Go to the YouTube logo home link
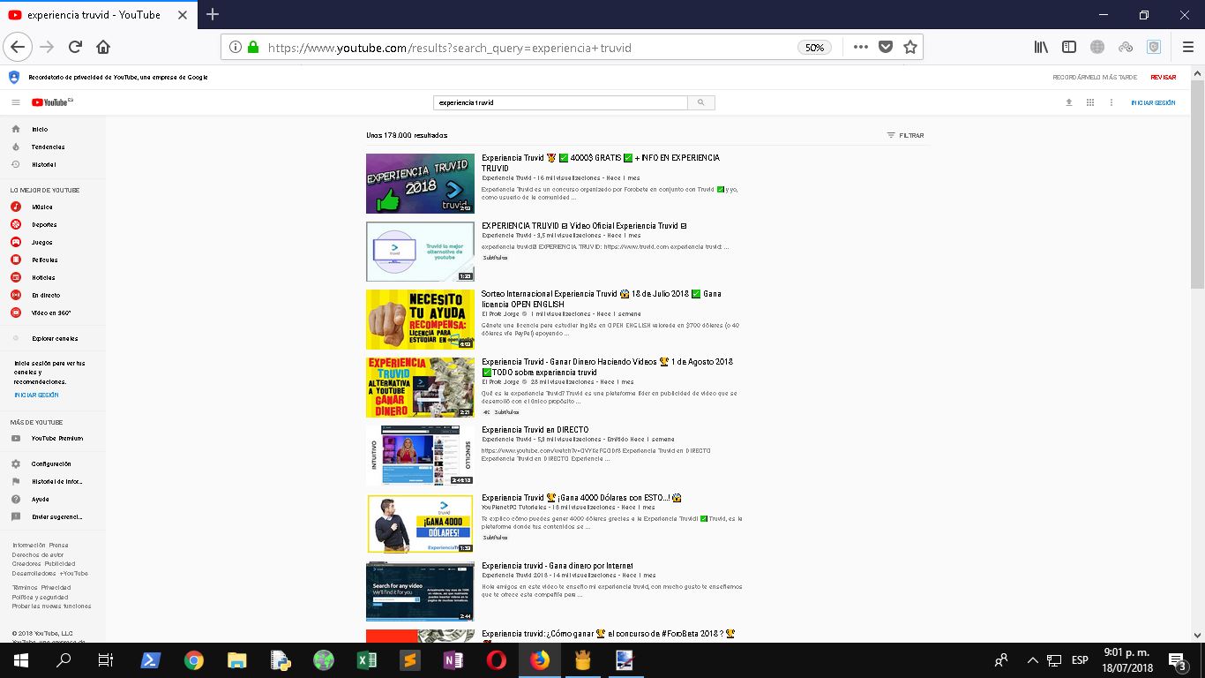The image size is (1205, 678). pos(52,102)
